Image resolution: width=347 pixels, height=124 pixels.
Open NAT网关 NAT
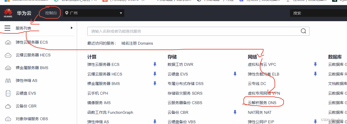click(260, 113)
